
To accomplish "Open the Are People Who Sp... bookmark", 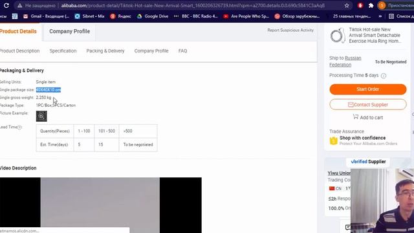I will click(246, 16).
